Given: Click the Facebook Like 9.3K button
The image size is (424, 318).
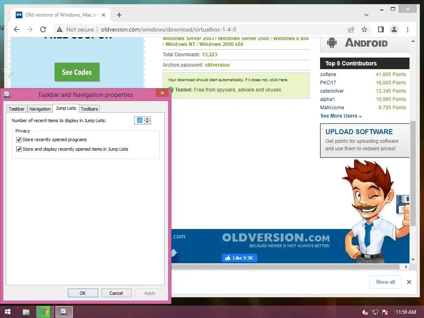Looking at the screenshot, I should [x=239, y=258].
